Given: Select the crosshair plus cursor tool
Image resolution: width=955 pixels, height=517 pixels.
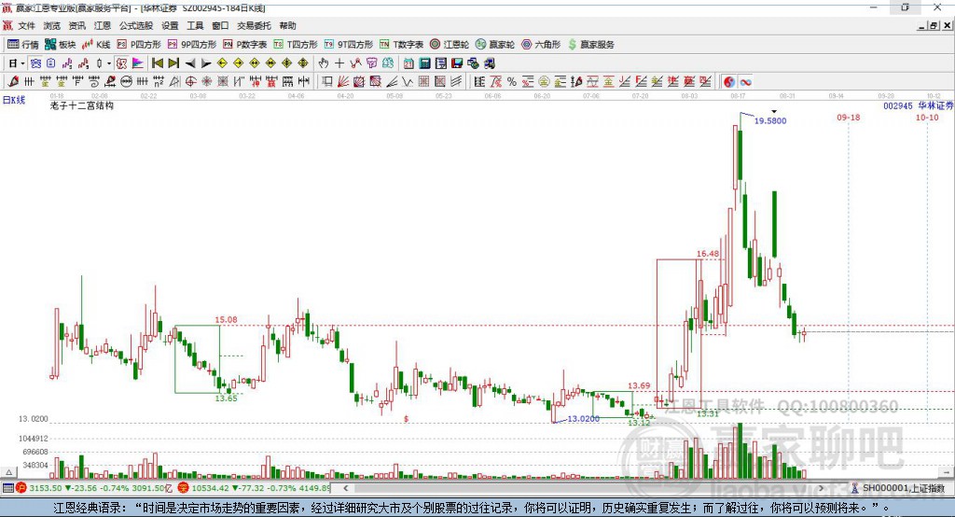Looking at the screenshot, I should pos(339,63).
